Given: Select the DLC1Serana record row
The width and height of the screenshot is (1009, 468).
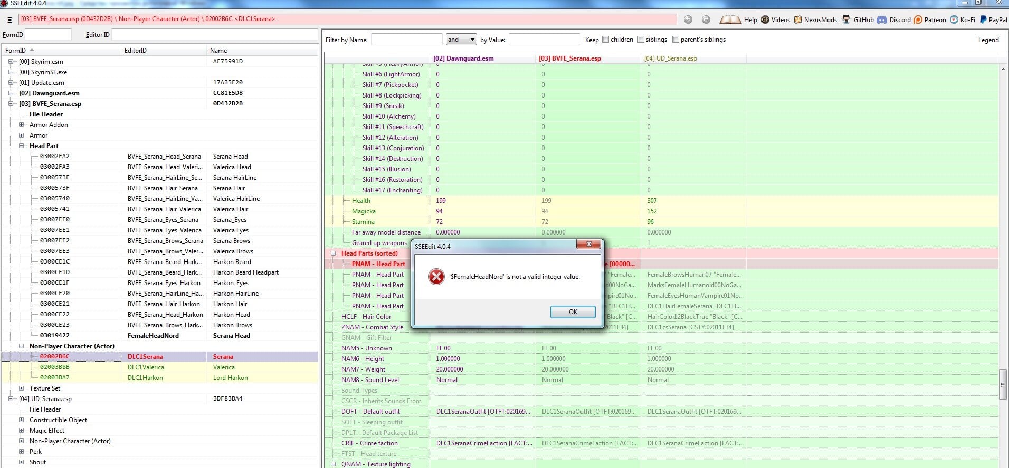Looking at the screenshot, I should [160, 357].
